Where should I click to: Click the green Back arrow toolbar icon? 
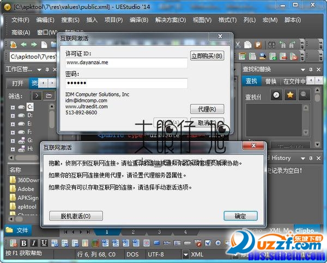(23, 45)
